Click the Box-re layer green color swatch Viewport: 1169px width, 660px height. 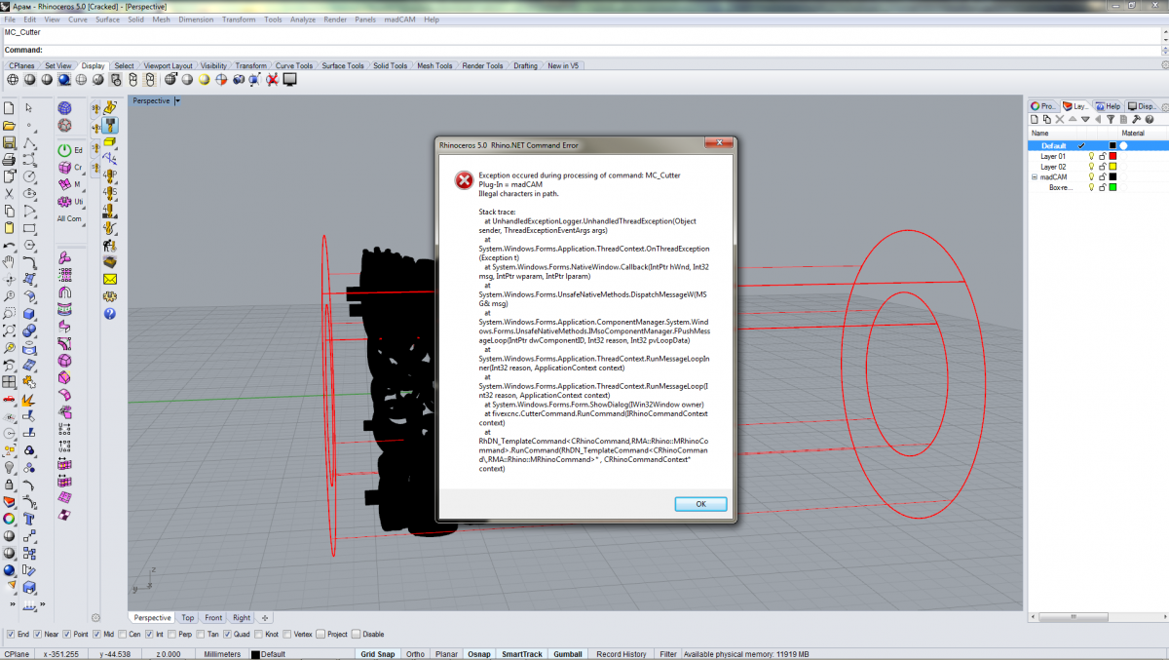click(x=1112, y=187)
